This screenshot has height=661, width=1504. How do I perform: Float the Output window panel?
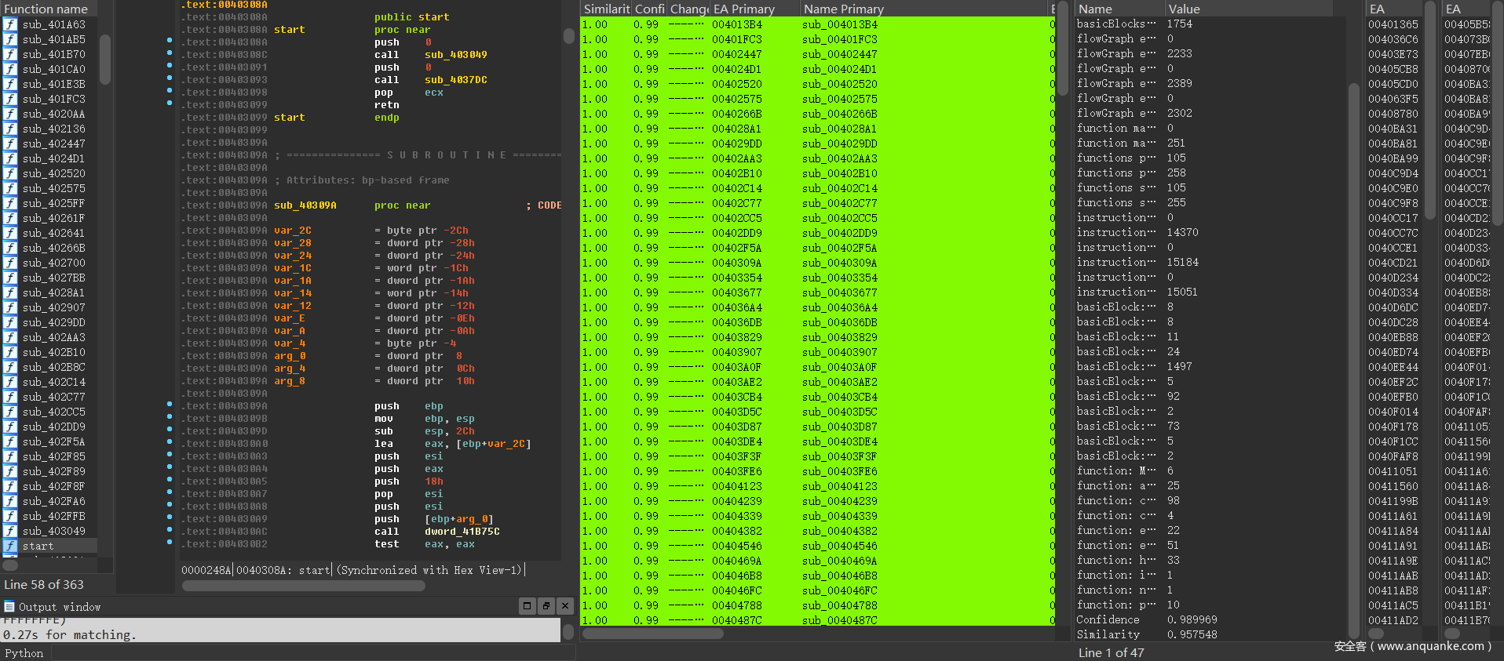pyautogui.click(x=546, y=605)
